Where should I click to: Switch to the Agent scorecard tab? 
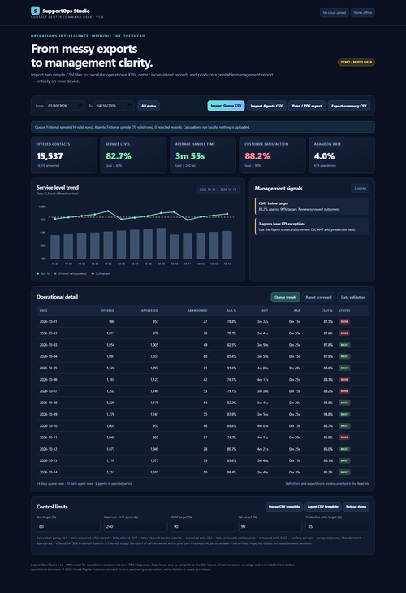[x=318, y=297]
